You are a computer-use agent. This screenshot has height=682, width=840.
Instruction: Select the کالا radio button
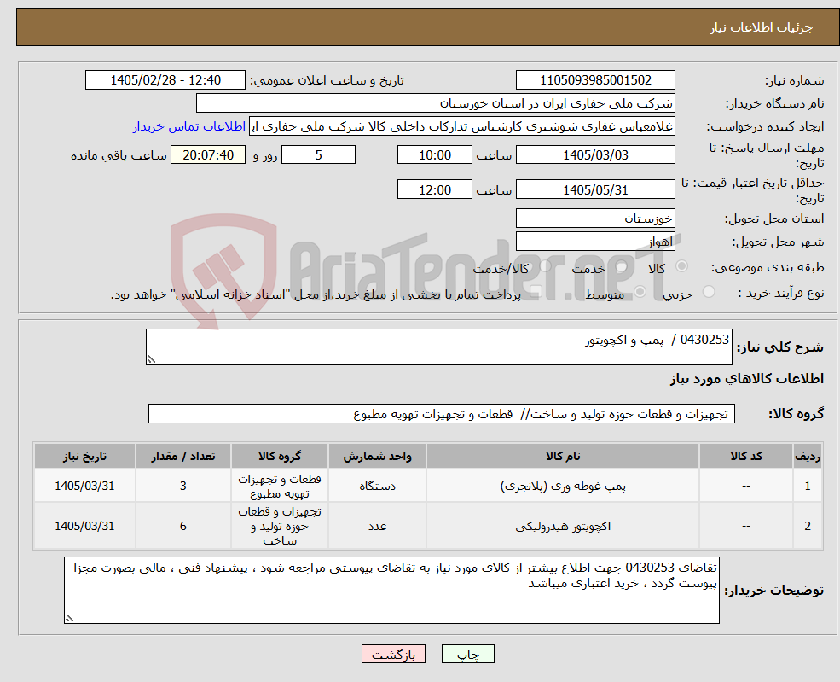point(682,266)
